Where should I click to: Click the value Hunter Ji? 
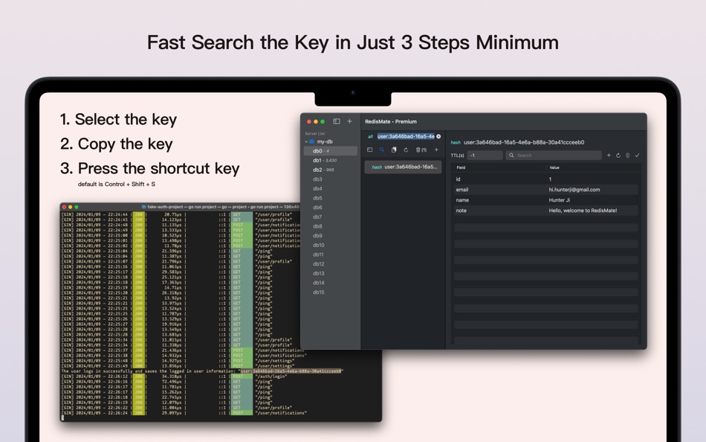[x=559, y=200]
